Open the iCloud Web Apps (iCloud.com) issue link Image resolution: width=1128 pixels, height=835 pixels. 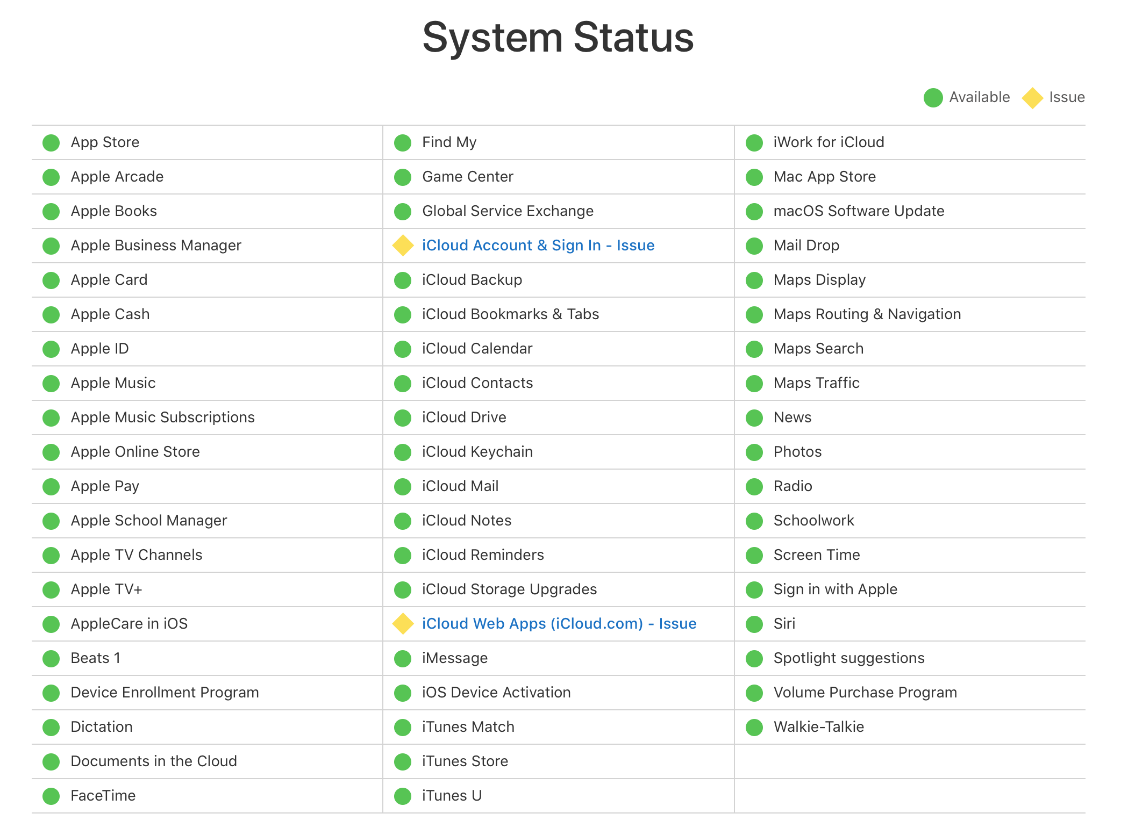(559, 624)
